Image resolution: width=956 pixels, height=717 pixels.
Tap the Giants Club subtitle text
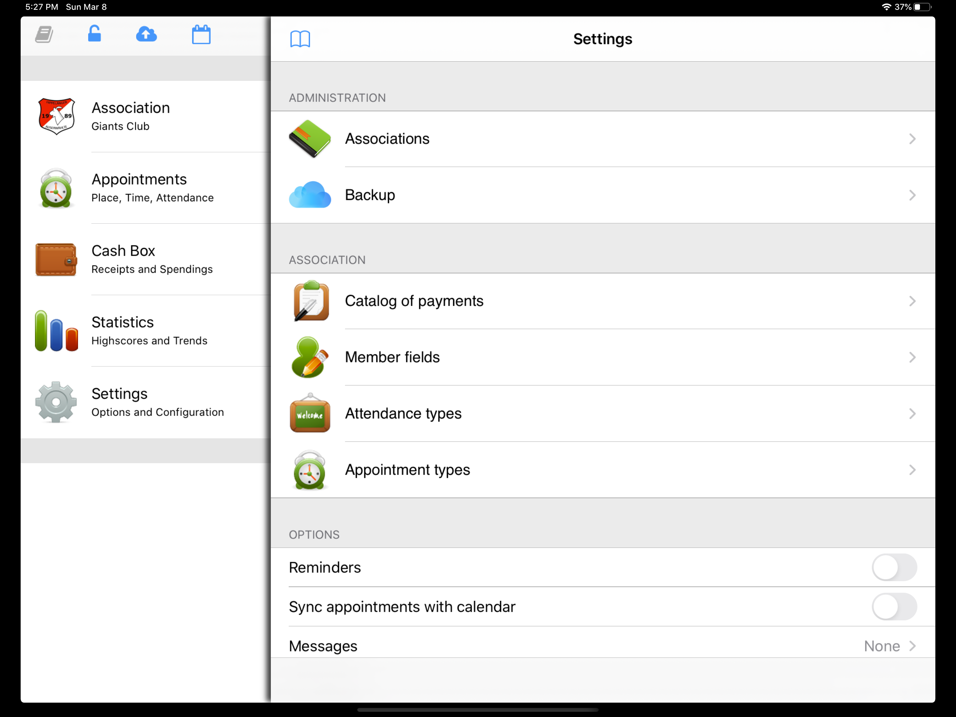[120, 126]
